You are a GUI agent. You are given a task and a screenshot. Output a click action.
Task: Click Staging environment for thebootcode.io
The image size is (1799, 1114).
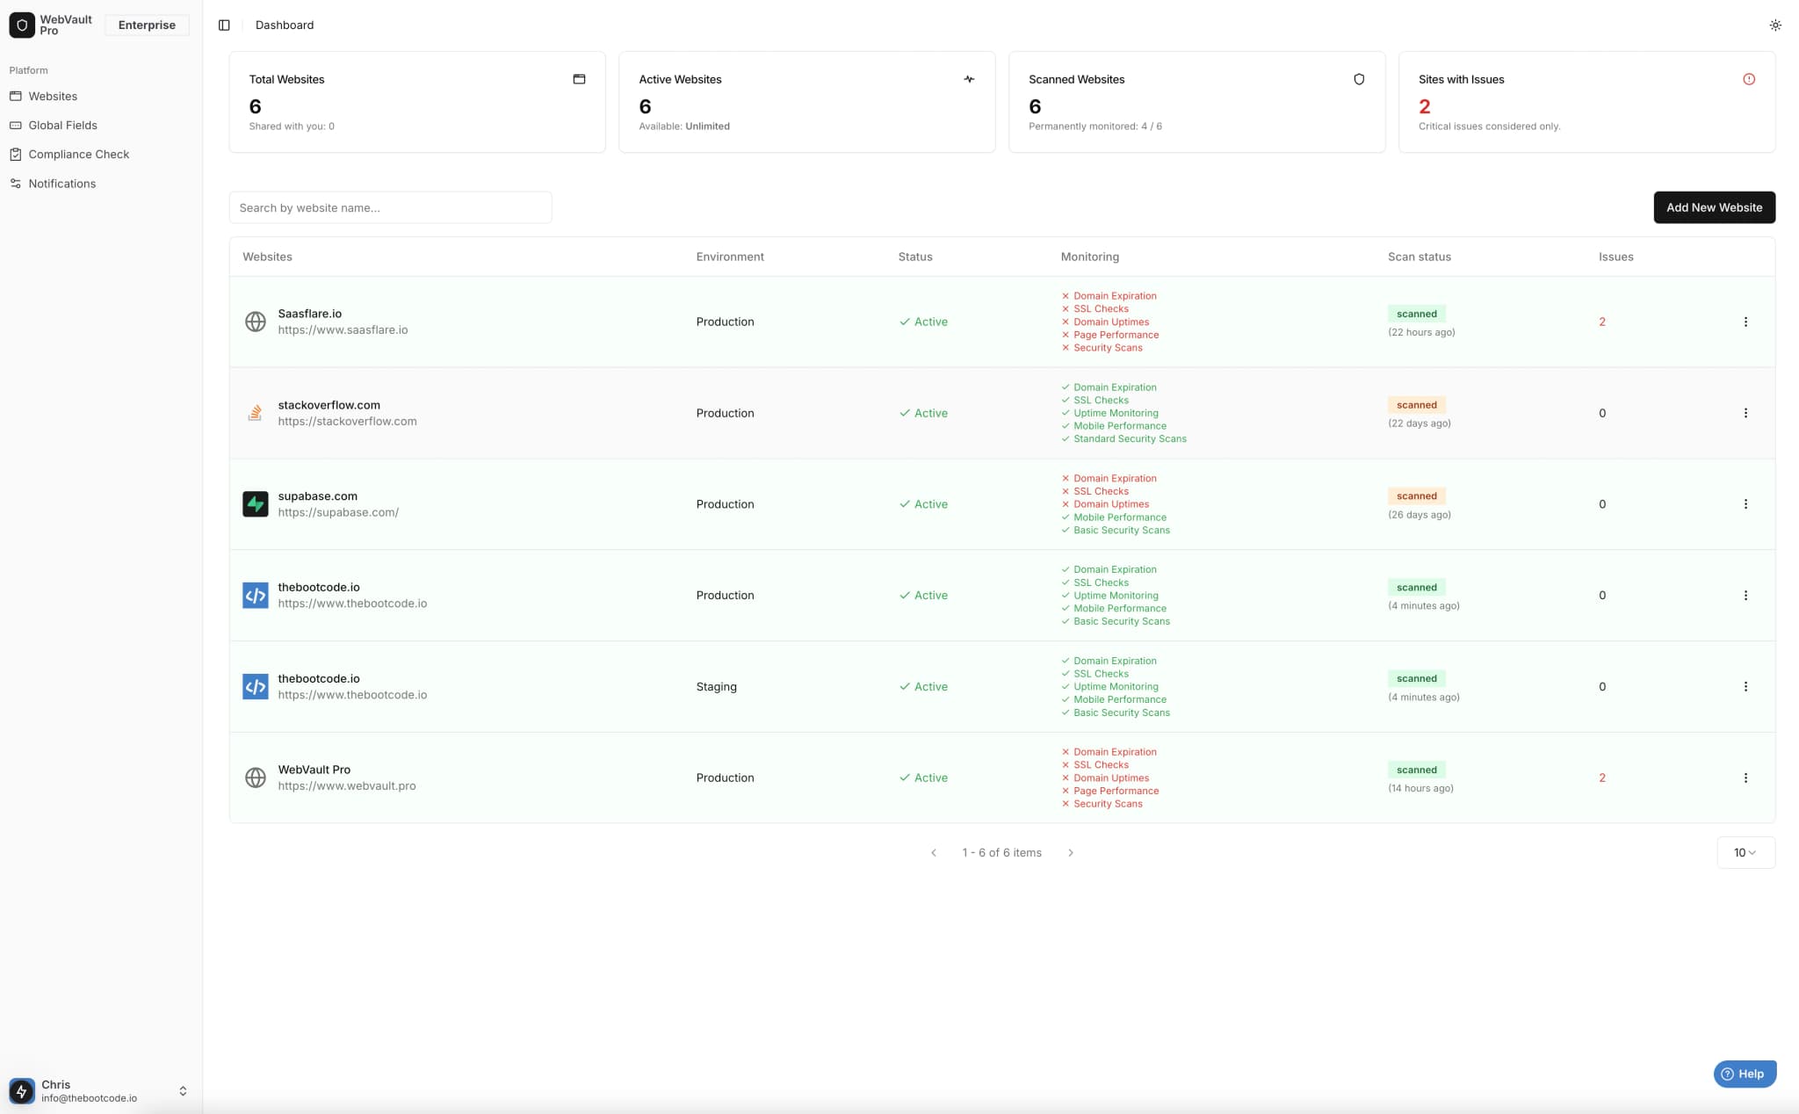pyautogui.click(x=716, y=687)
